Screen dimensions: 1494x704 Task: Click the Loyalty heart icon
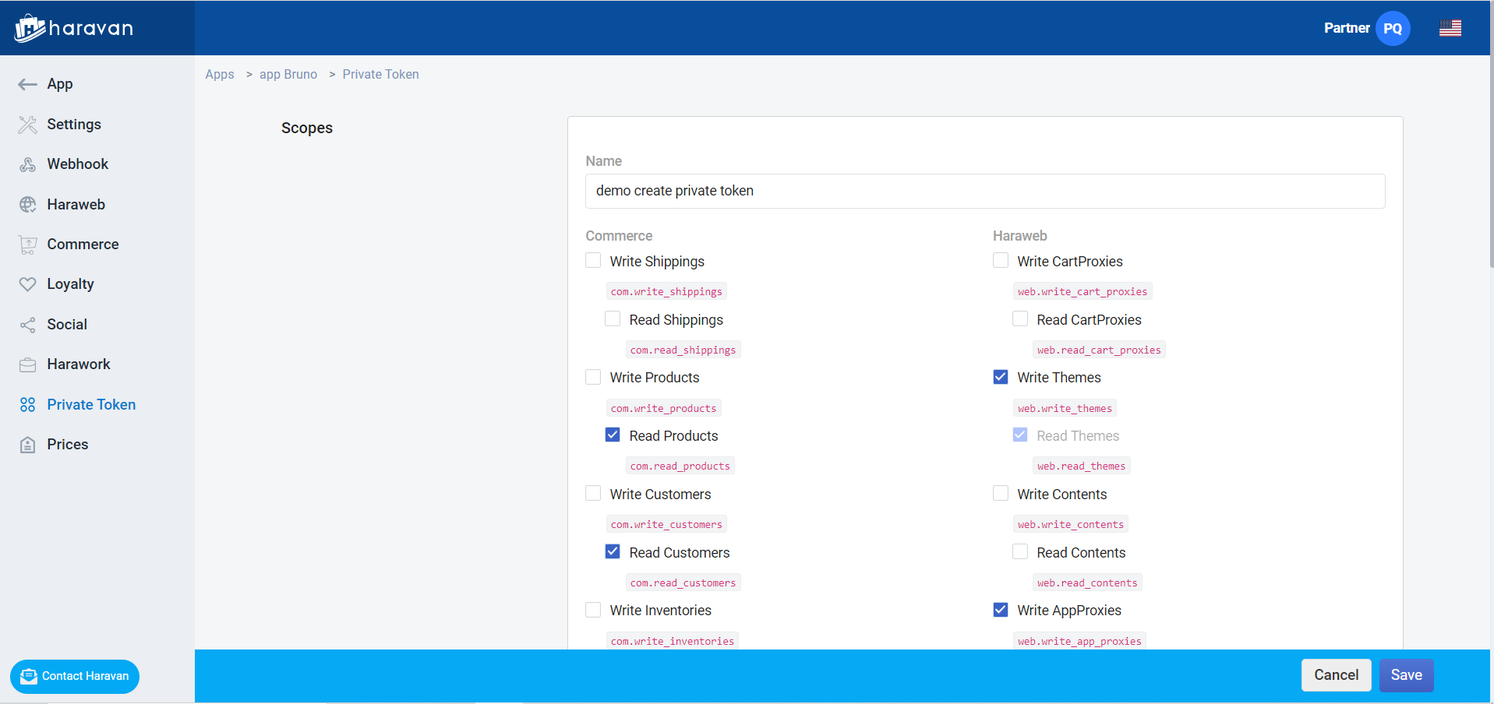pyautogui.click(x=27, y=284)
